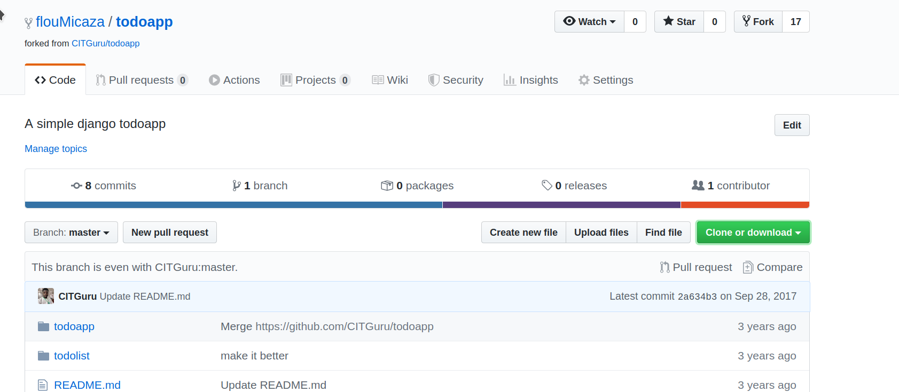Open the Branch: master dropdown
The image size is (899, 392).
[71, 233]
